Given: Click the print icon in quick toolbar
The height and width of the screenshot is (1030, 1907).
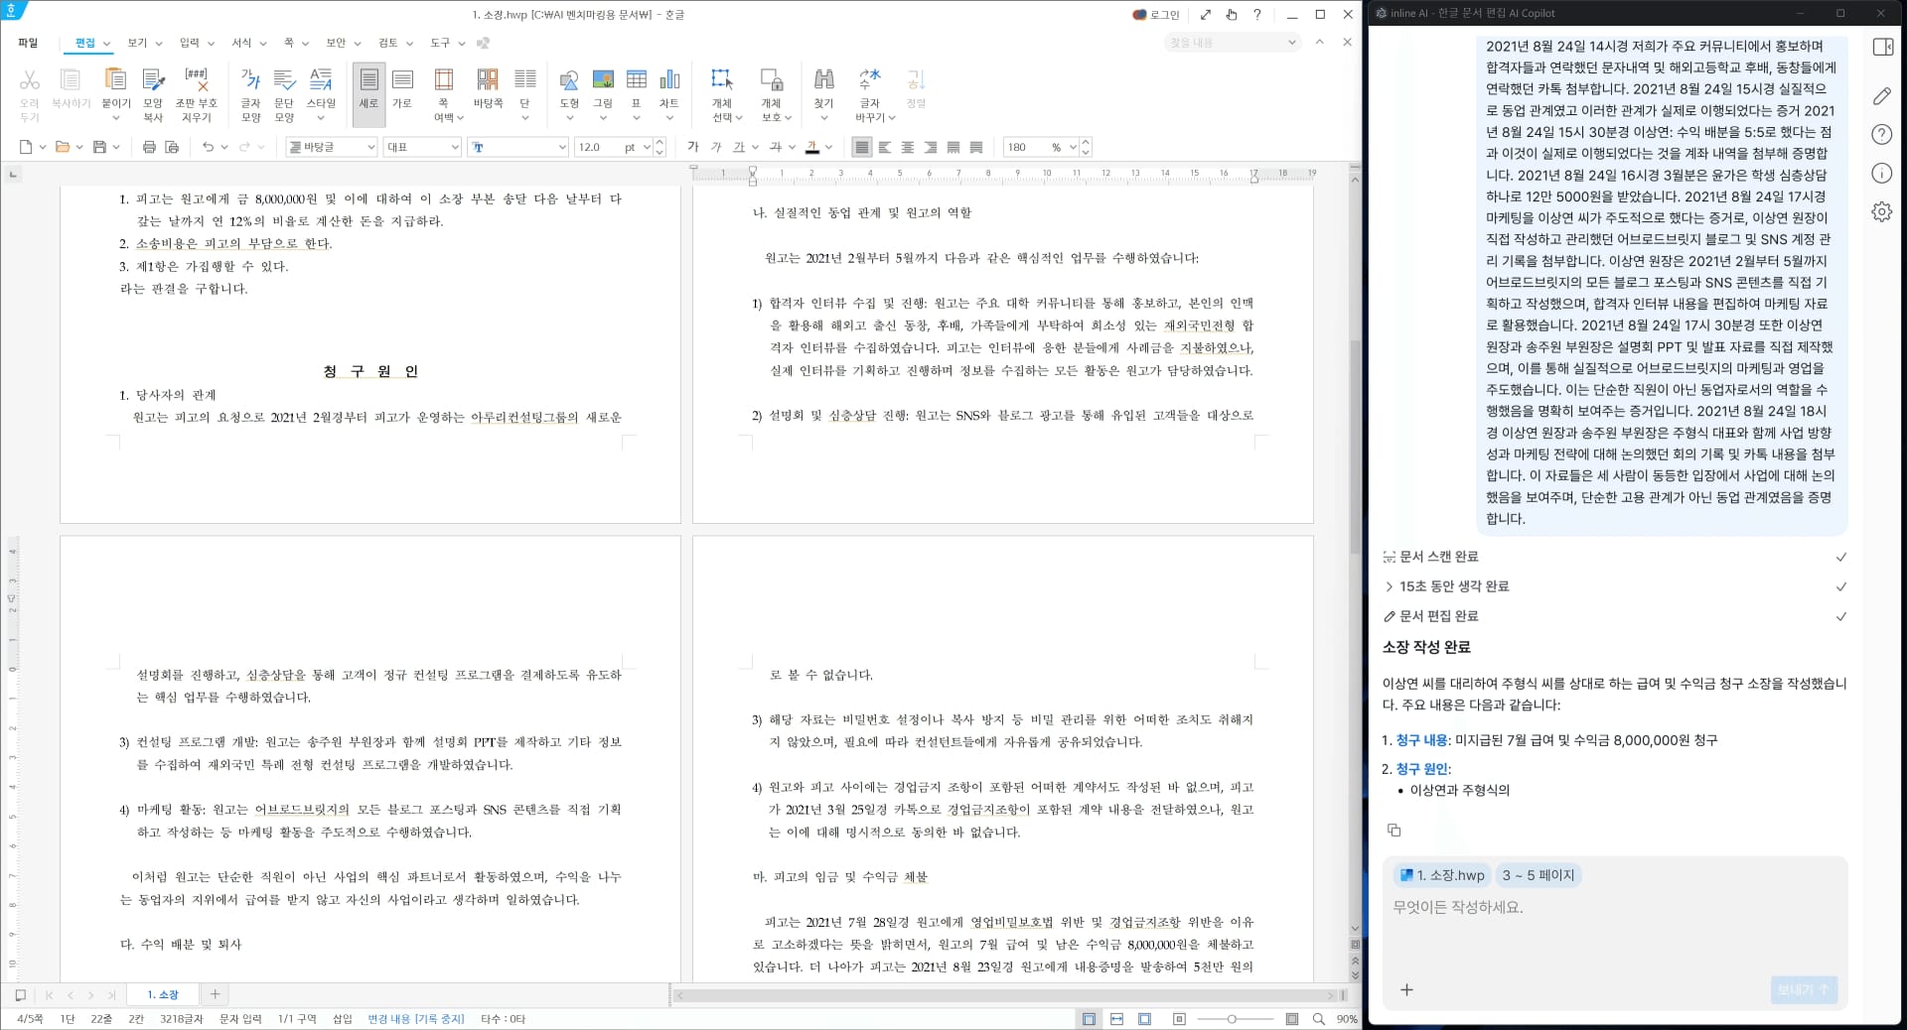Looking at the screenshot, I should coord(149,147).
